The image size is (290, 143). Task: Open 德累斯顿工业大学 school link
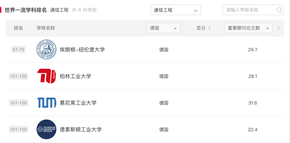point(81,129)
